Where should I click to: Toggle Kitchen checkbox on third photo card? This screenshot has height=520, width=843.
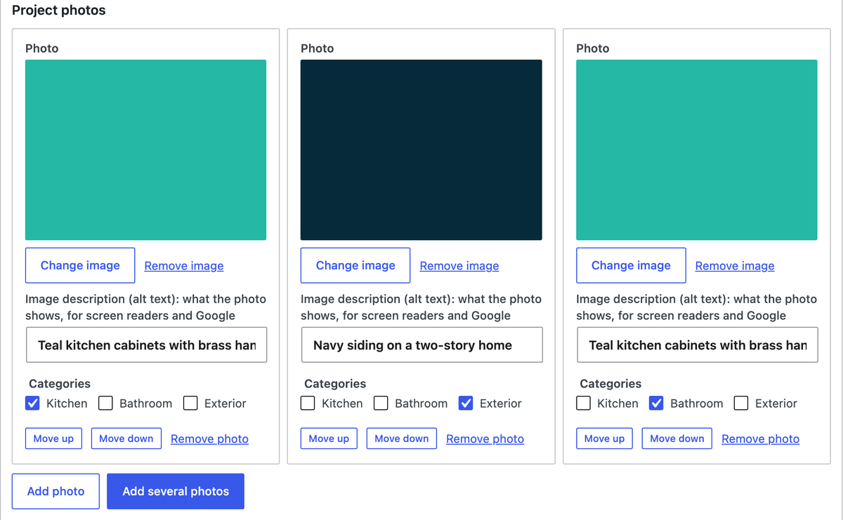(583, 403)
